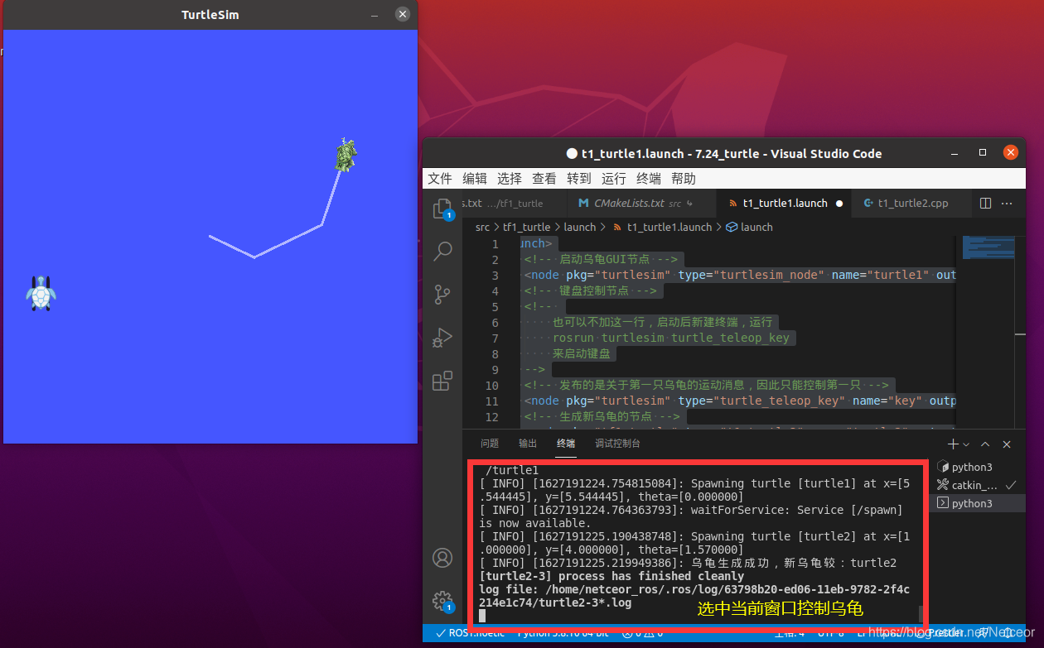Open the Run and Debug view
This screenshot has height=648, width=1044.
pyautogui.click(x=442, y=337)
